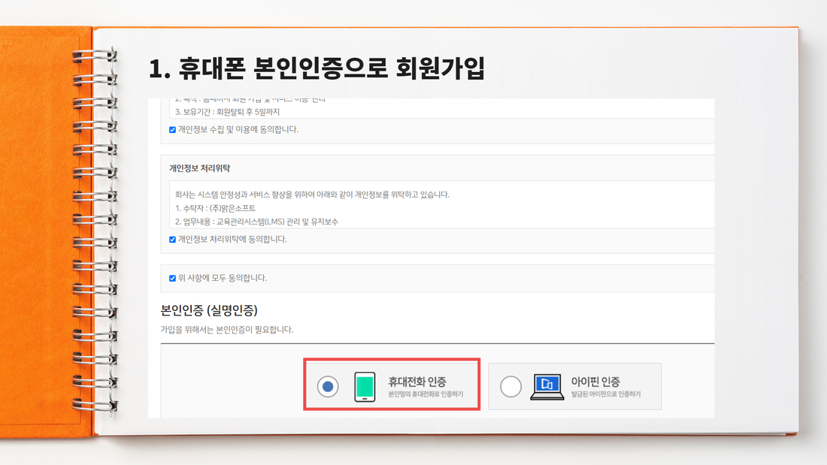Click the 휴대전화 인증 label
The height and width of the screenshot is (465, 827).
(417, 382)
